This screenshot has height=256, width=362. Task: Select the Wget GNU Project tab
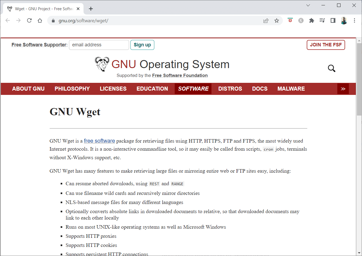tap(43, 9)
